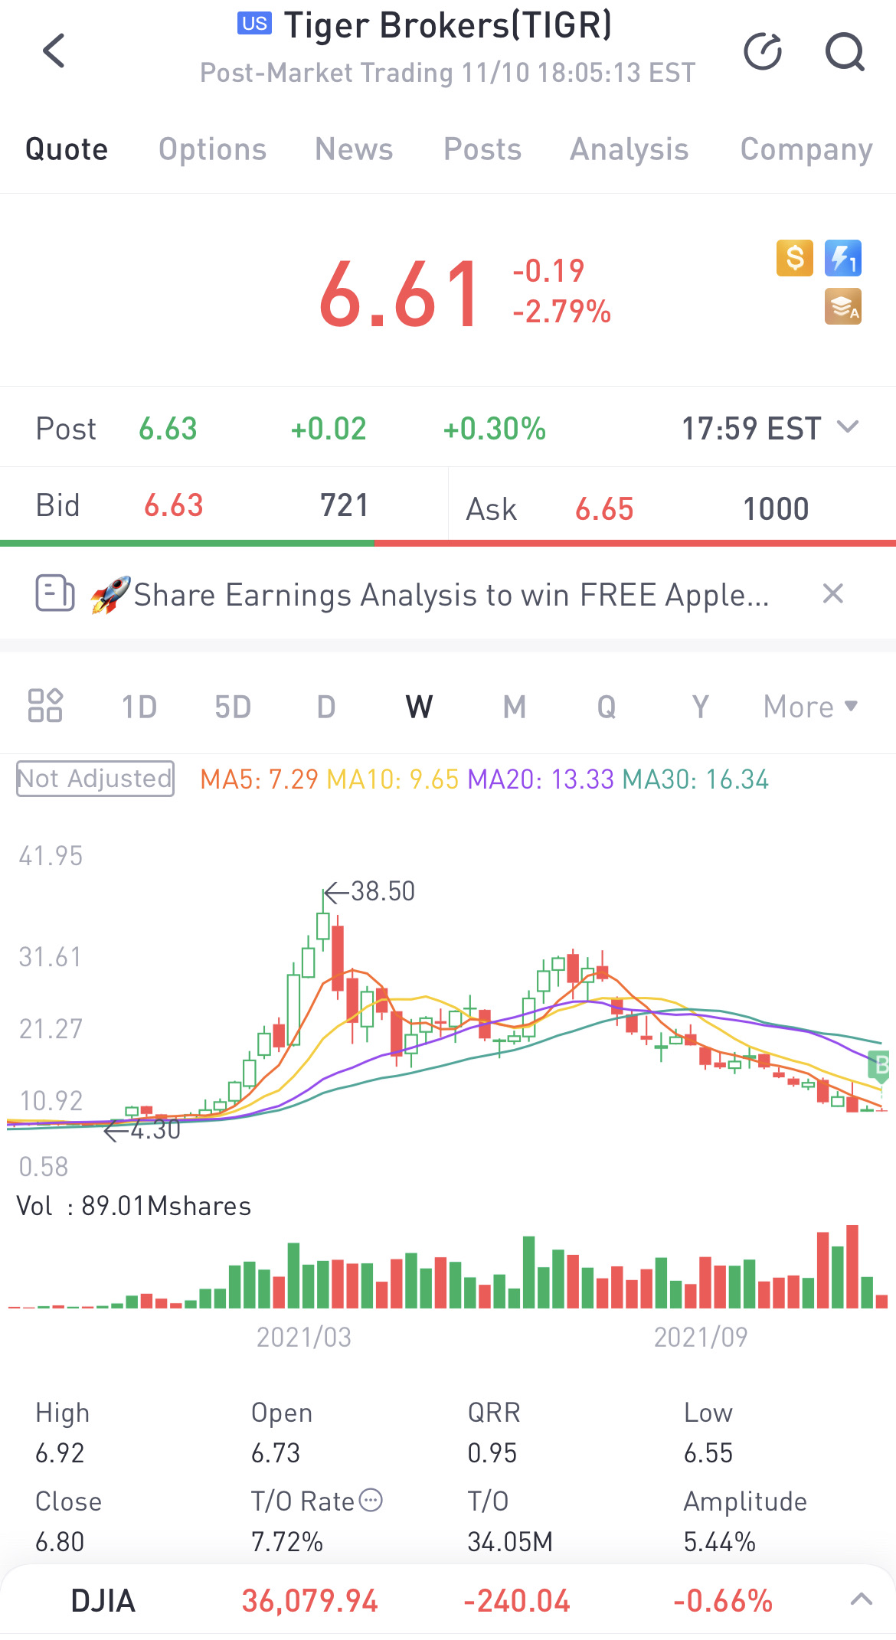Tap the MA30: 16.34 indicator label
Image resolution: width=896 pixels, height=1640 pixels.
coord(695,779)
